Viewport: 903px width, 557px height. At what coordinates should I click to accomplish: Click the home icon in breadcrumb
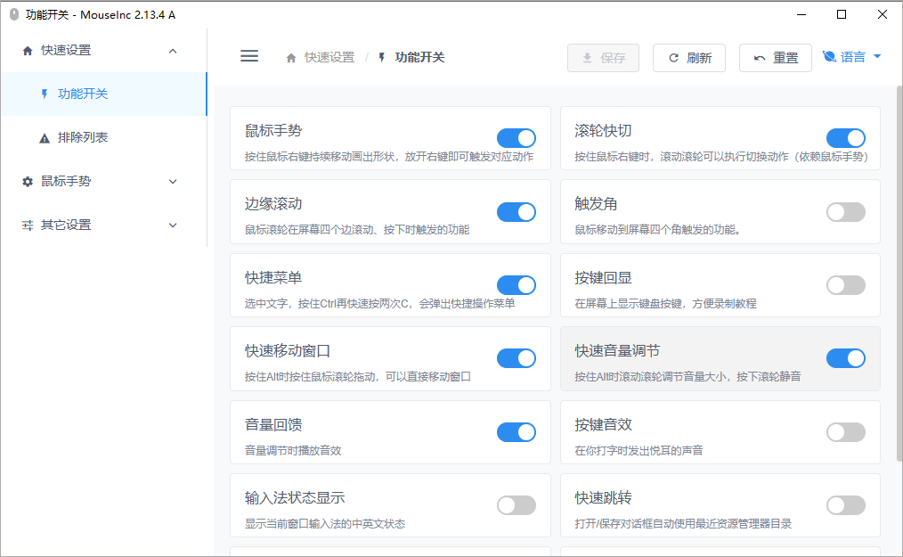click(x=291, y=58)
